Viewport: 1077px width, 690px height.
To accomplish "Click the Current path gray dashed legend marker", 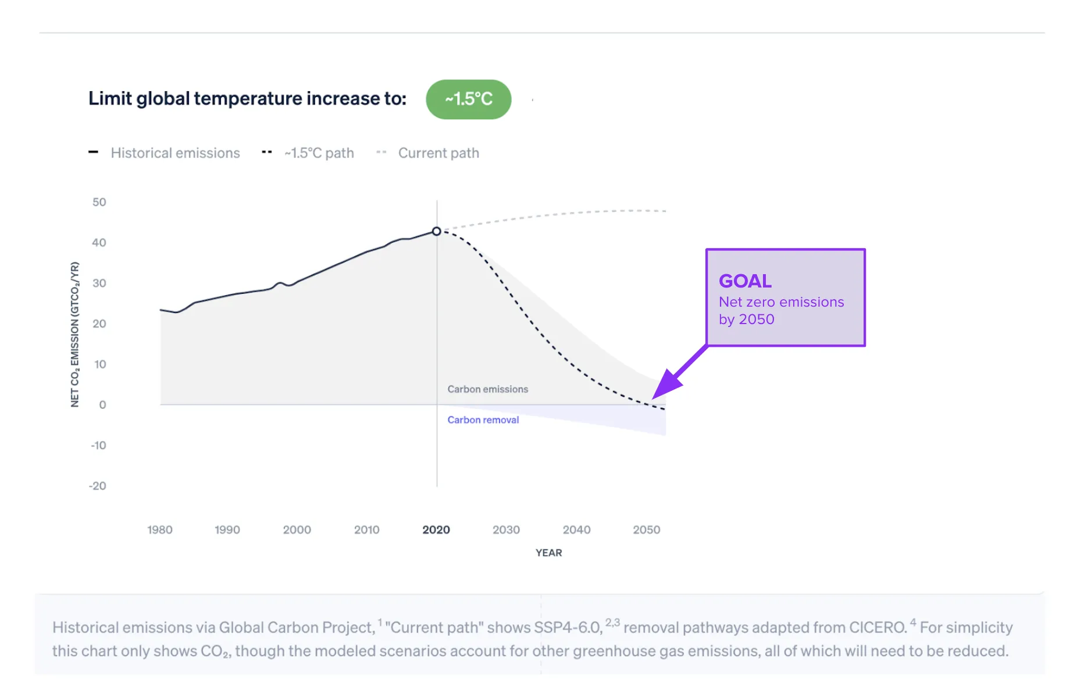I will pyautogui.click(x=381, y=152).
